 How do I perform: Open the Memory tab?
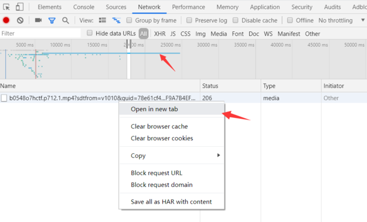pos(227,7)
